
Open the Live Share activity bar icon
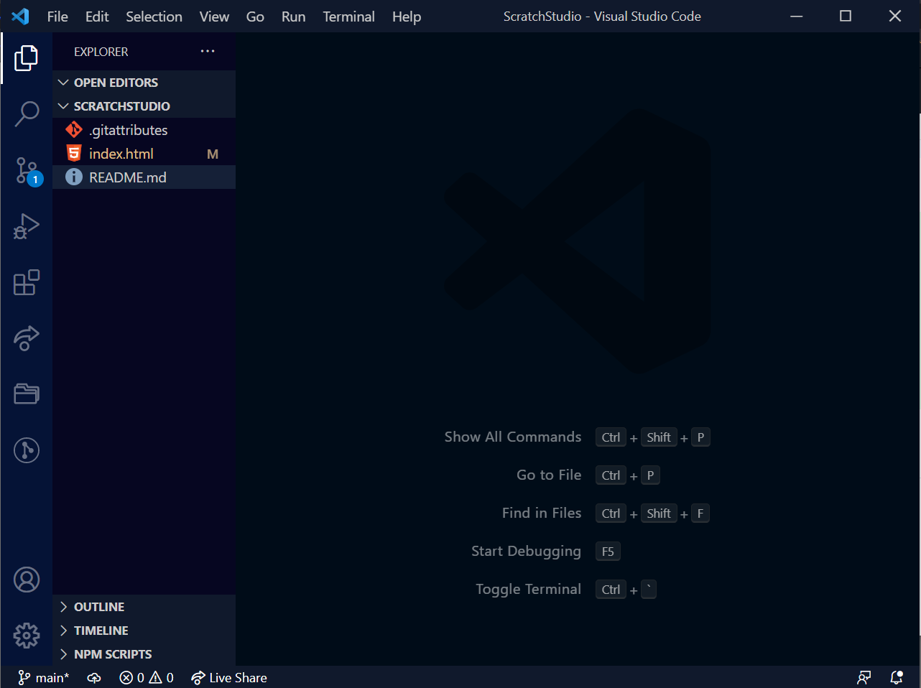click(27, 338)
